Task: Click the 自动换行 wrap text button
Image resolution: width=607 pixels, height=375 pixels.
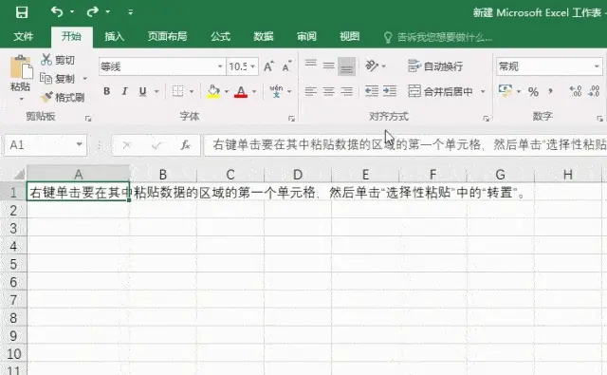Action: click(435, 66)
